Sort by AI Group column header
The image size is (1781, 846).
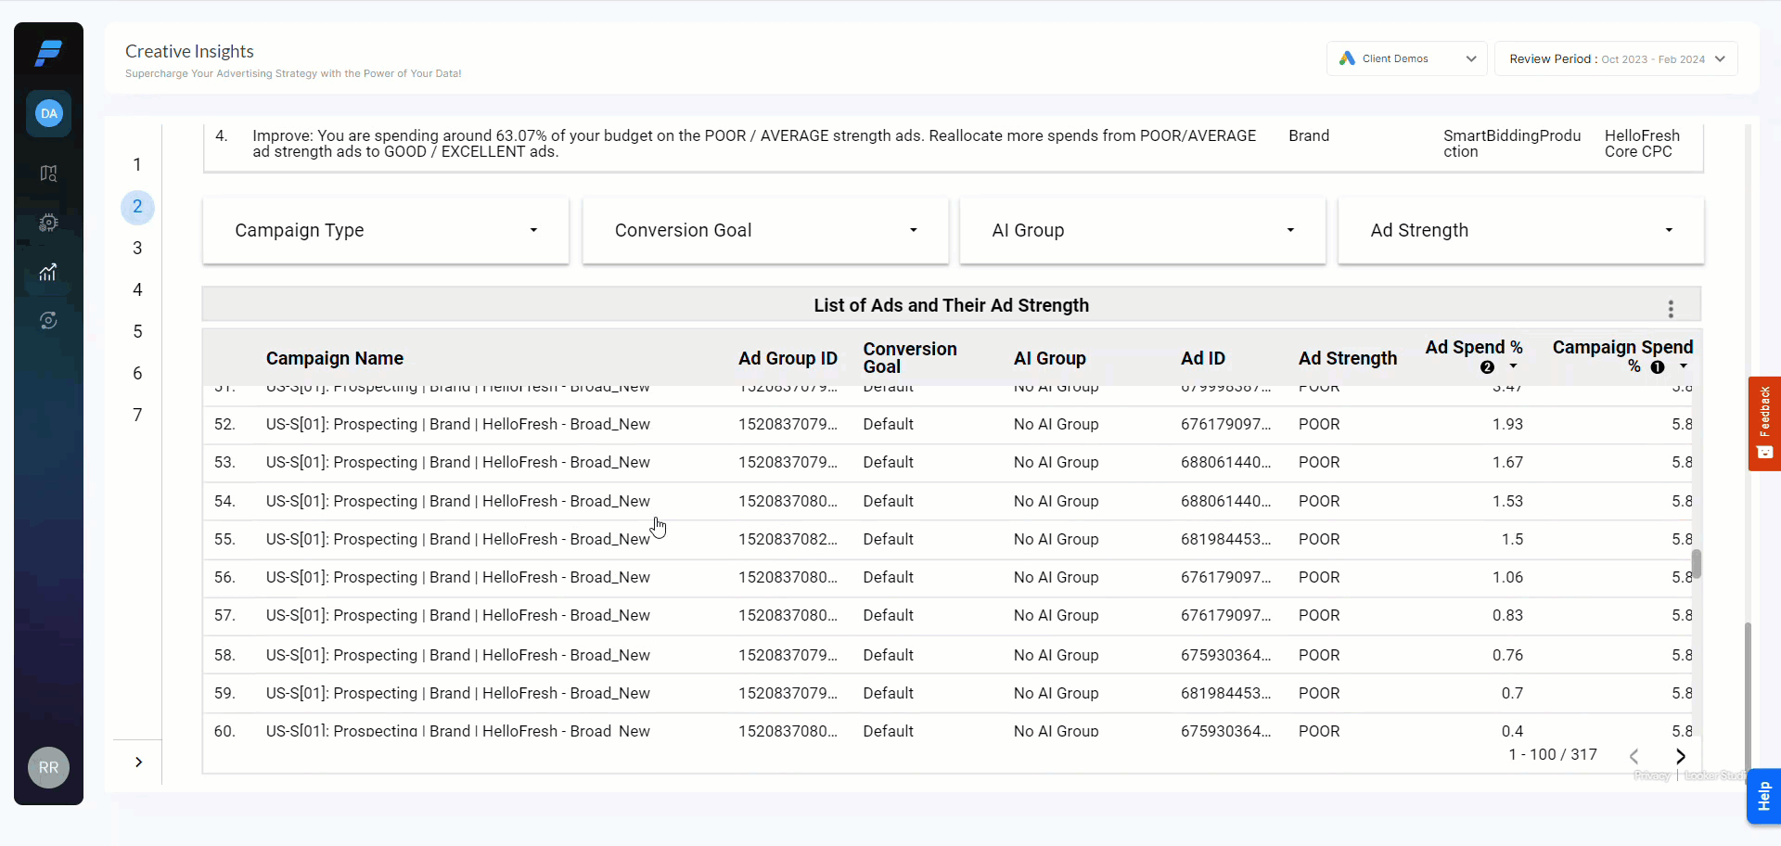(1050, 358)
